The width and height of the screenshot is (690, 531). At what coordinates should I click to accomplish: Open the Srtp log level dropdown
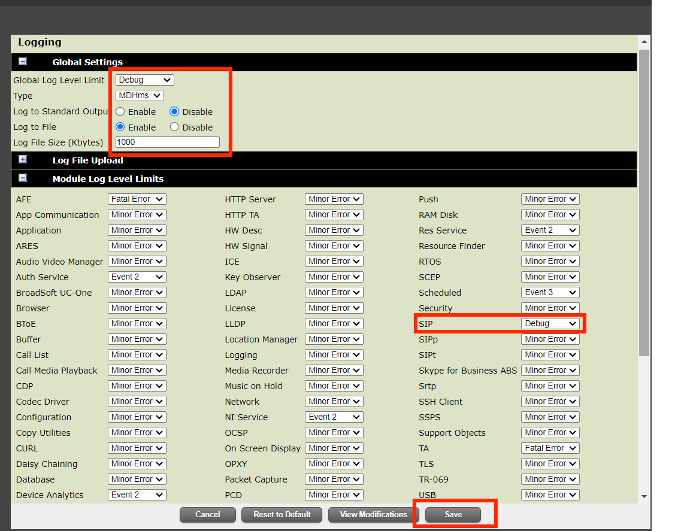(x=550, y=386)
